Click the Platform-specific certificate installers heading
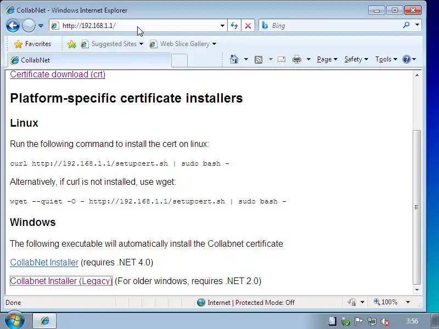The image size is (439, 329). click(x=126, y=98)
